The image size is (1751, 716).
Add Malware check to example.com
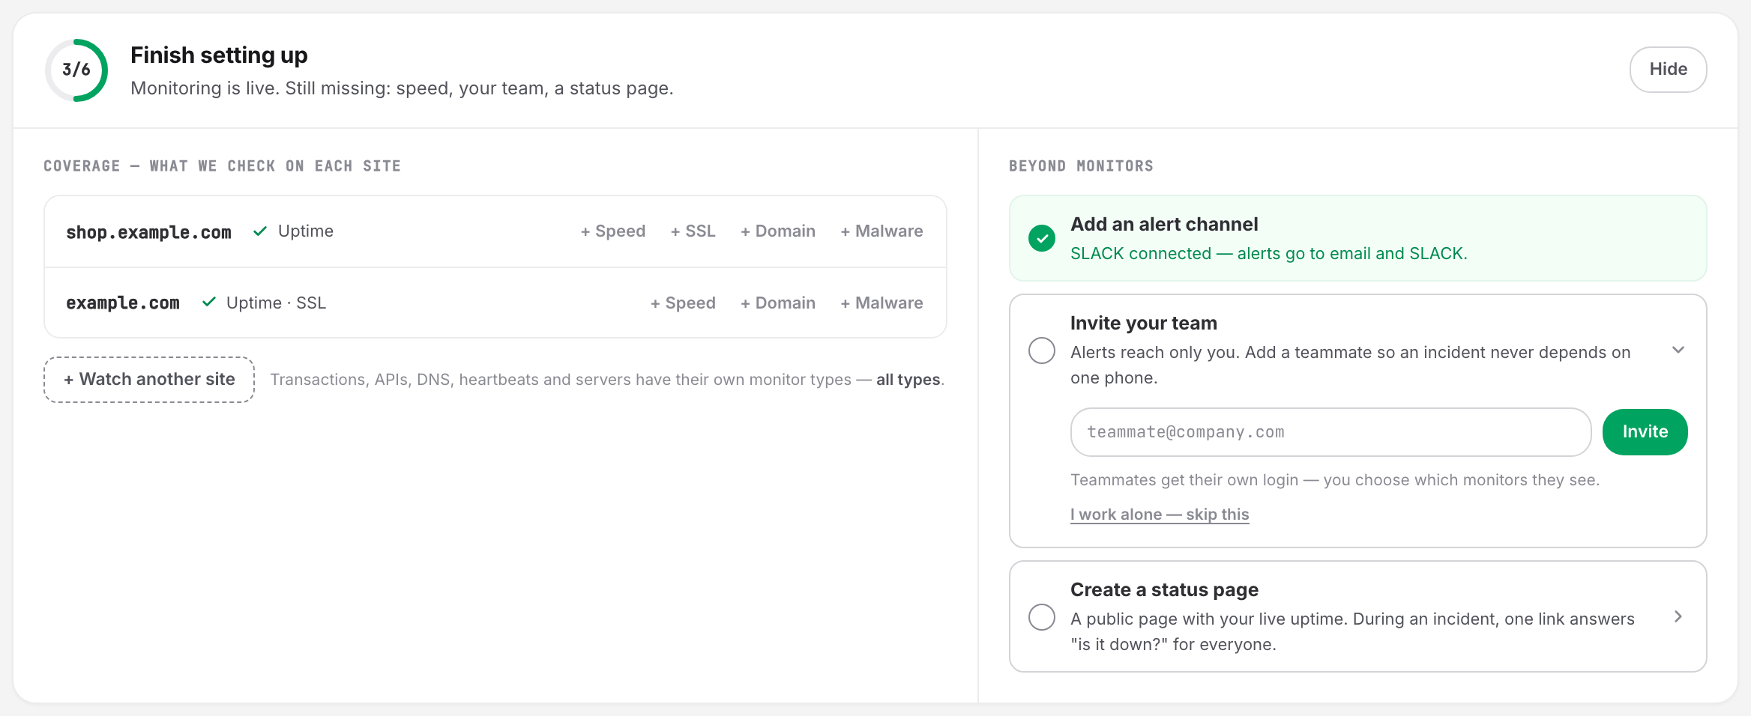pos(882,303)
